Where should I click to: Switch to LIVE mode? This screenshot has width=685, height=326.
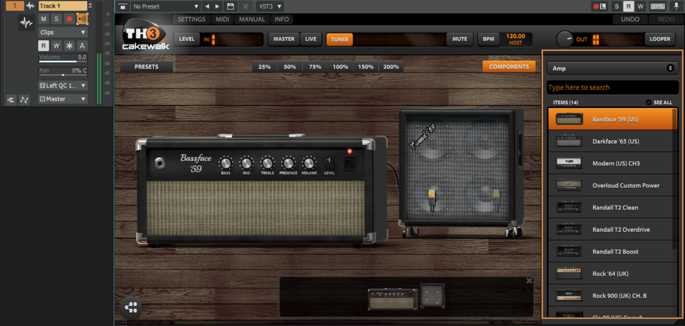pyautogui.click(x=311, y=39)
